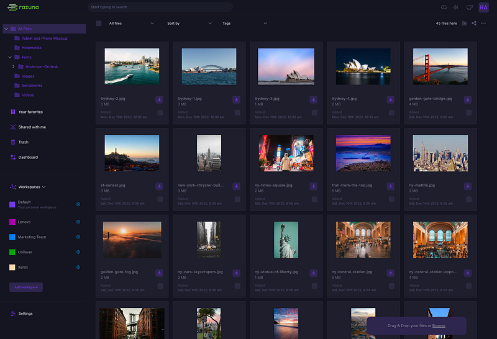Image resolution: width=497 pixels, height=339 pixels.
Task: Select the magenta Lenovo workspace swatch
Action: 12,222
